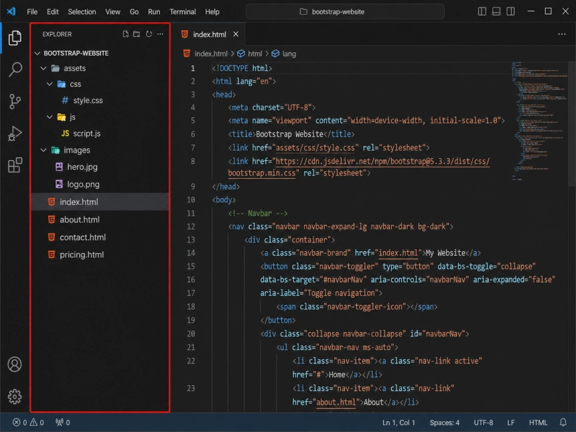Open the notifications bell in status bar
This screenshot has height=432, width=576.
pos(563,423)
